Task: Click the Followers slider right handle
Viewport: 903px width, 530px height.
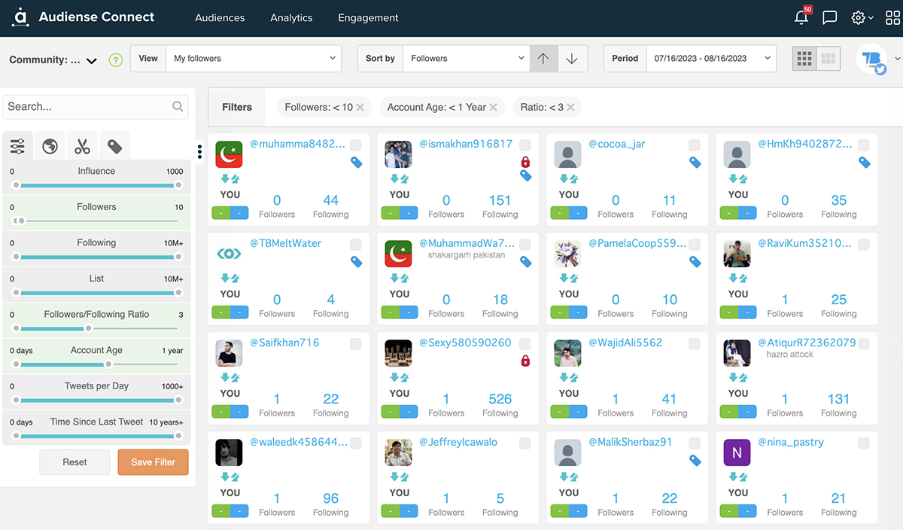Action: click(x=21, y=221)
